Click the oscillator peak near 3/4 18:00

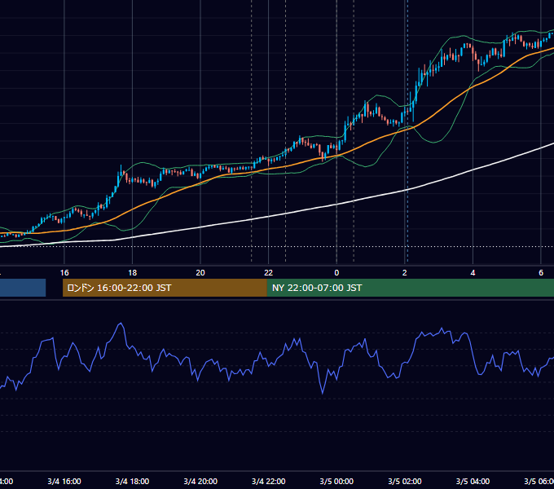[x=121, y=323]
